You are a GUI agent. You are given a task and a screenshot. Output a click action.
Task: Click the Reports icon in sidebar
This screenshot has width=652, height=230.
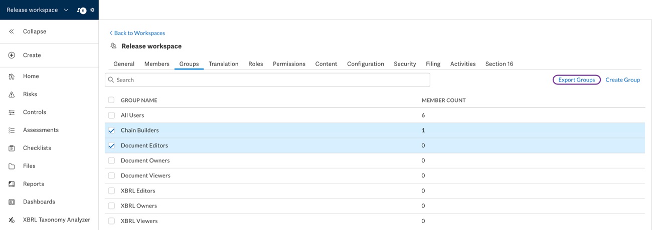click(12, 184)
